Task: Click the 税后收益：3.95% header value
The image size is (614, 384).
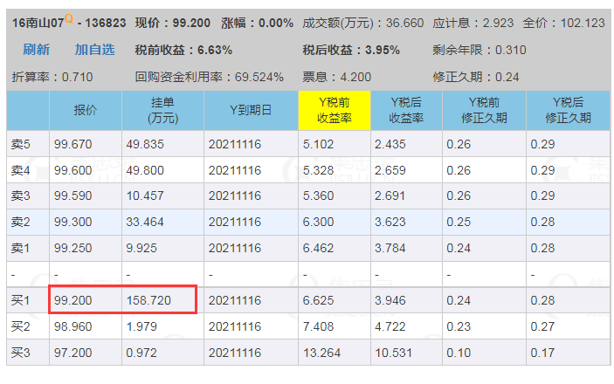Action: (351, 50)
